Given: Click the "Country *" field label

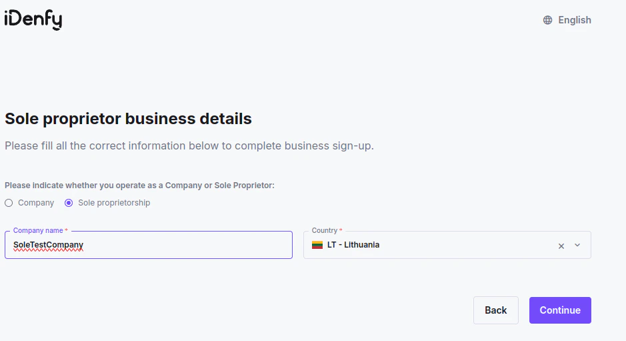Looking at the screenshot, I should [x=327, y=230].
